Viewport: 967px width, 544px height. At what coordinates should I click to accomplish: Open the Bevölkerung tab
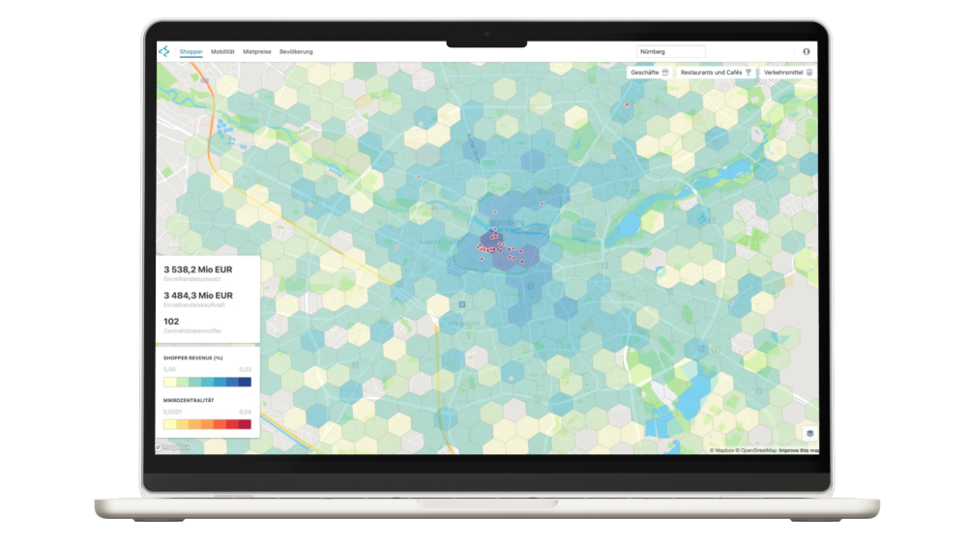click(x=296, y=52)
